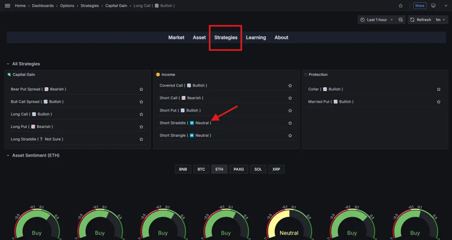Click the zoom out time range icon
Screen dimensions: 452x240
click(x=400, y=20)
